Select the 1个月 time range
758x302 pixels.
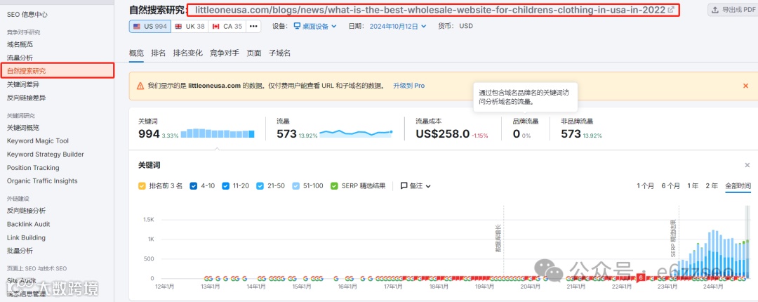click(646, 186)
